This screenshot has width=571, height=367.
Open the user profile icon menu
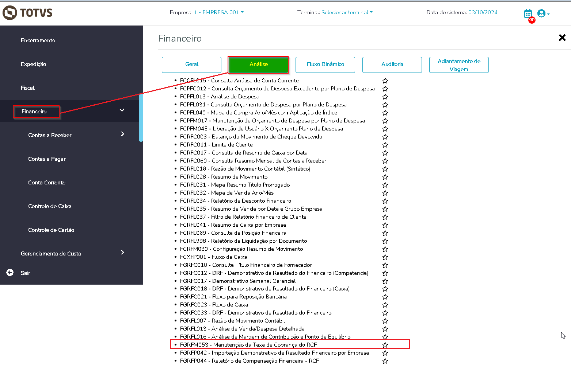[543, 13]
